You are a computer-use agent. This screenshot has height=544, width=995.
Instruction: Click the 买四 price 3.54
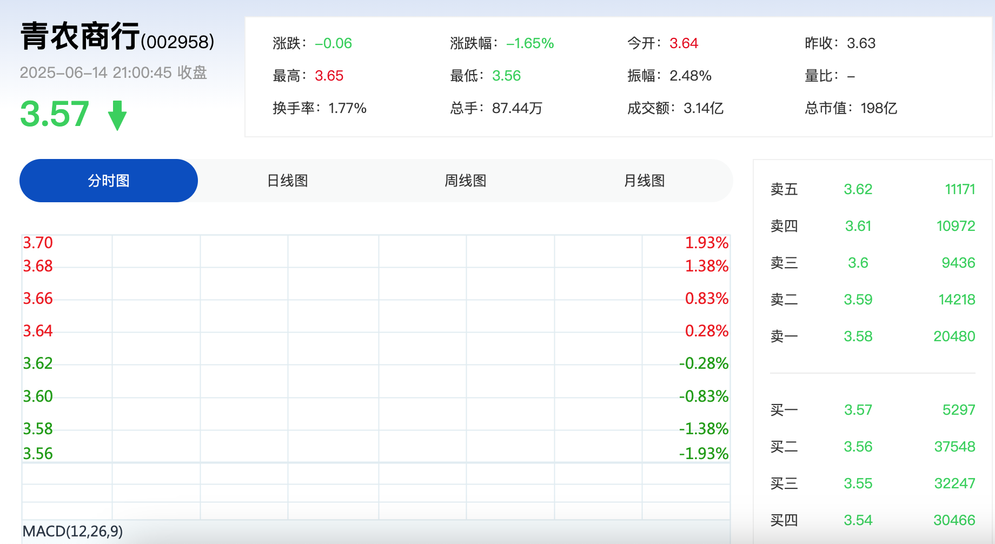[858, 520]
